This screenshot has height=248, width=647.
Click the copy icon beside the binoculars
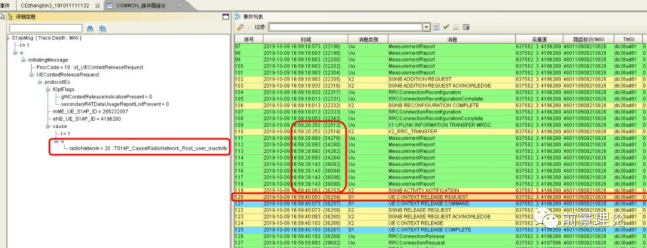pyautogui.click(x=102, y=28)
